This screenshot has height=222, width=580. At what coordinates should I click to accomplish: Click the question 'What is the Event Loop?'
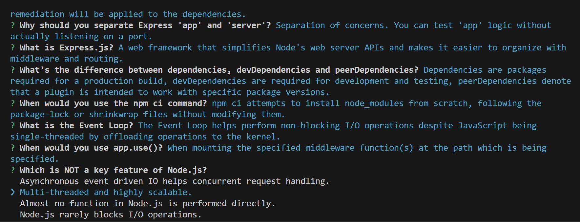click(x=76, y=126)
